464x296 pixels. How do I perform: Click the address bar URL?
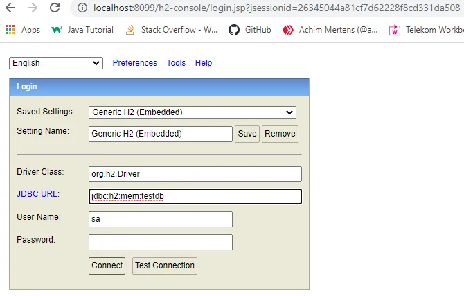(x=276, y=8)
